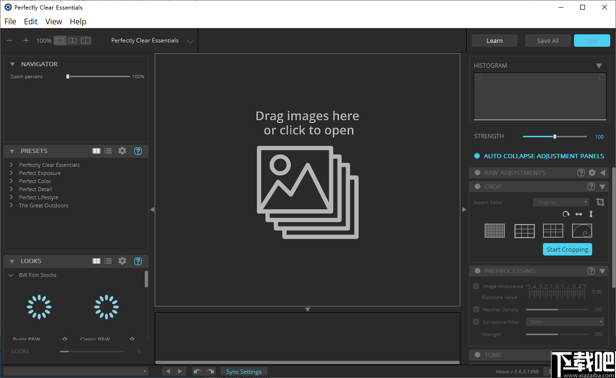Click the crop tool icon beside Aspect Ratio

(x=600, y=202)
